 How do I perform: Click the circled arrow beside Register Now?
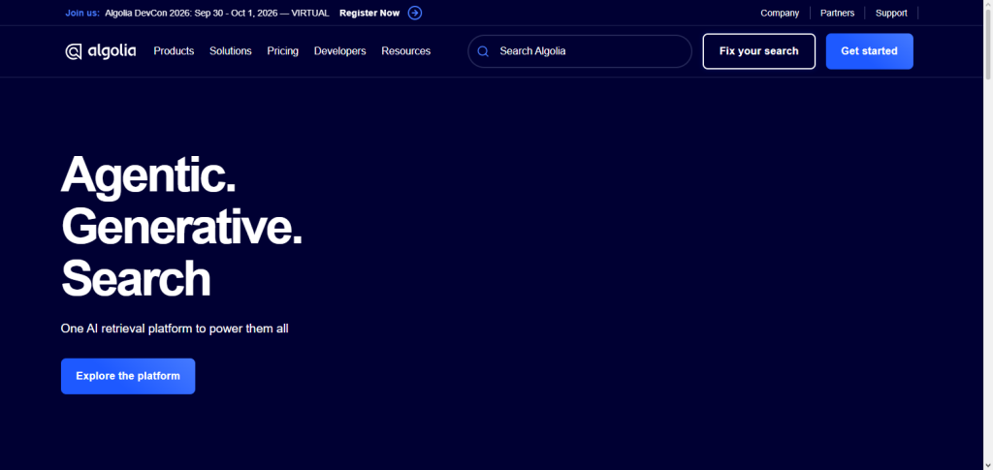pyautogui.click(x=415, y=13)
